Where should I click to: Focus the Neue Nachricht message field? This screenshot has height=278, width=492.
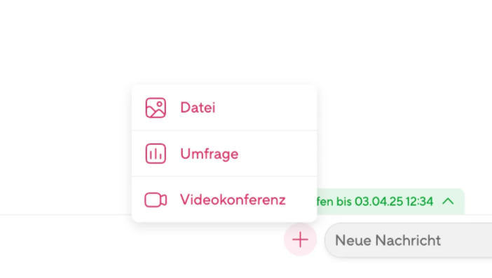tap(409, 240)
